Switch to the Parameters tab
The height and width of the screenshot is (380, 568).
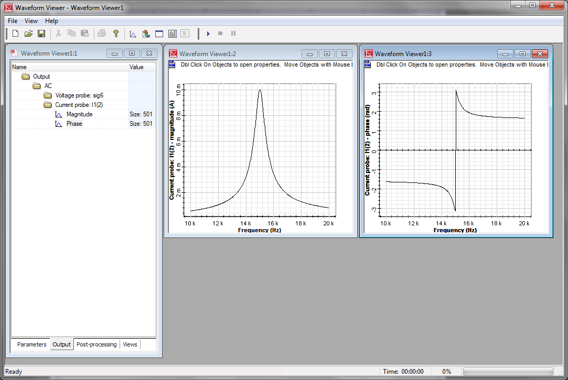click(31, 344)
